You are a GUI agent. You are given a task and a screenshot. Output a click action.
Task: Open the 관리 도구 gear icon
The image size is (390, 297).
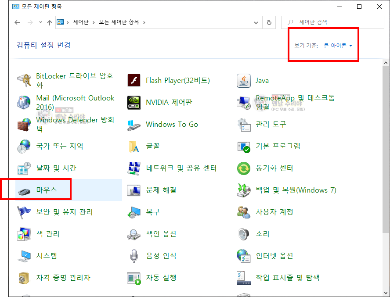tap(243, 124)
